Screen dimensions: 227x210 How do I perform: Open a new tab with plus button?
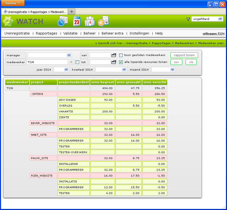click(71, 12)
